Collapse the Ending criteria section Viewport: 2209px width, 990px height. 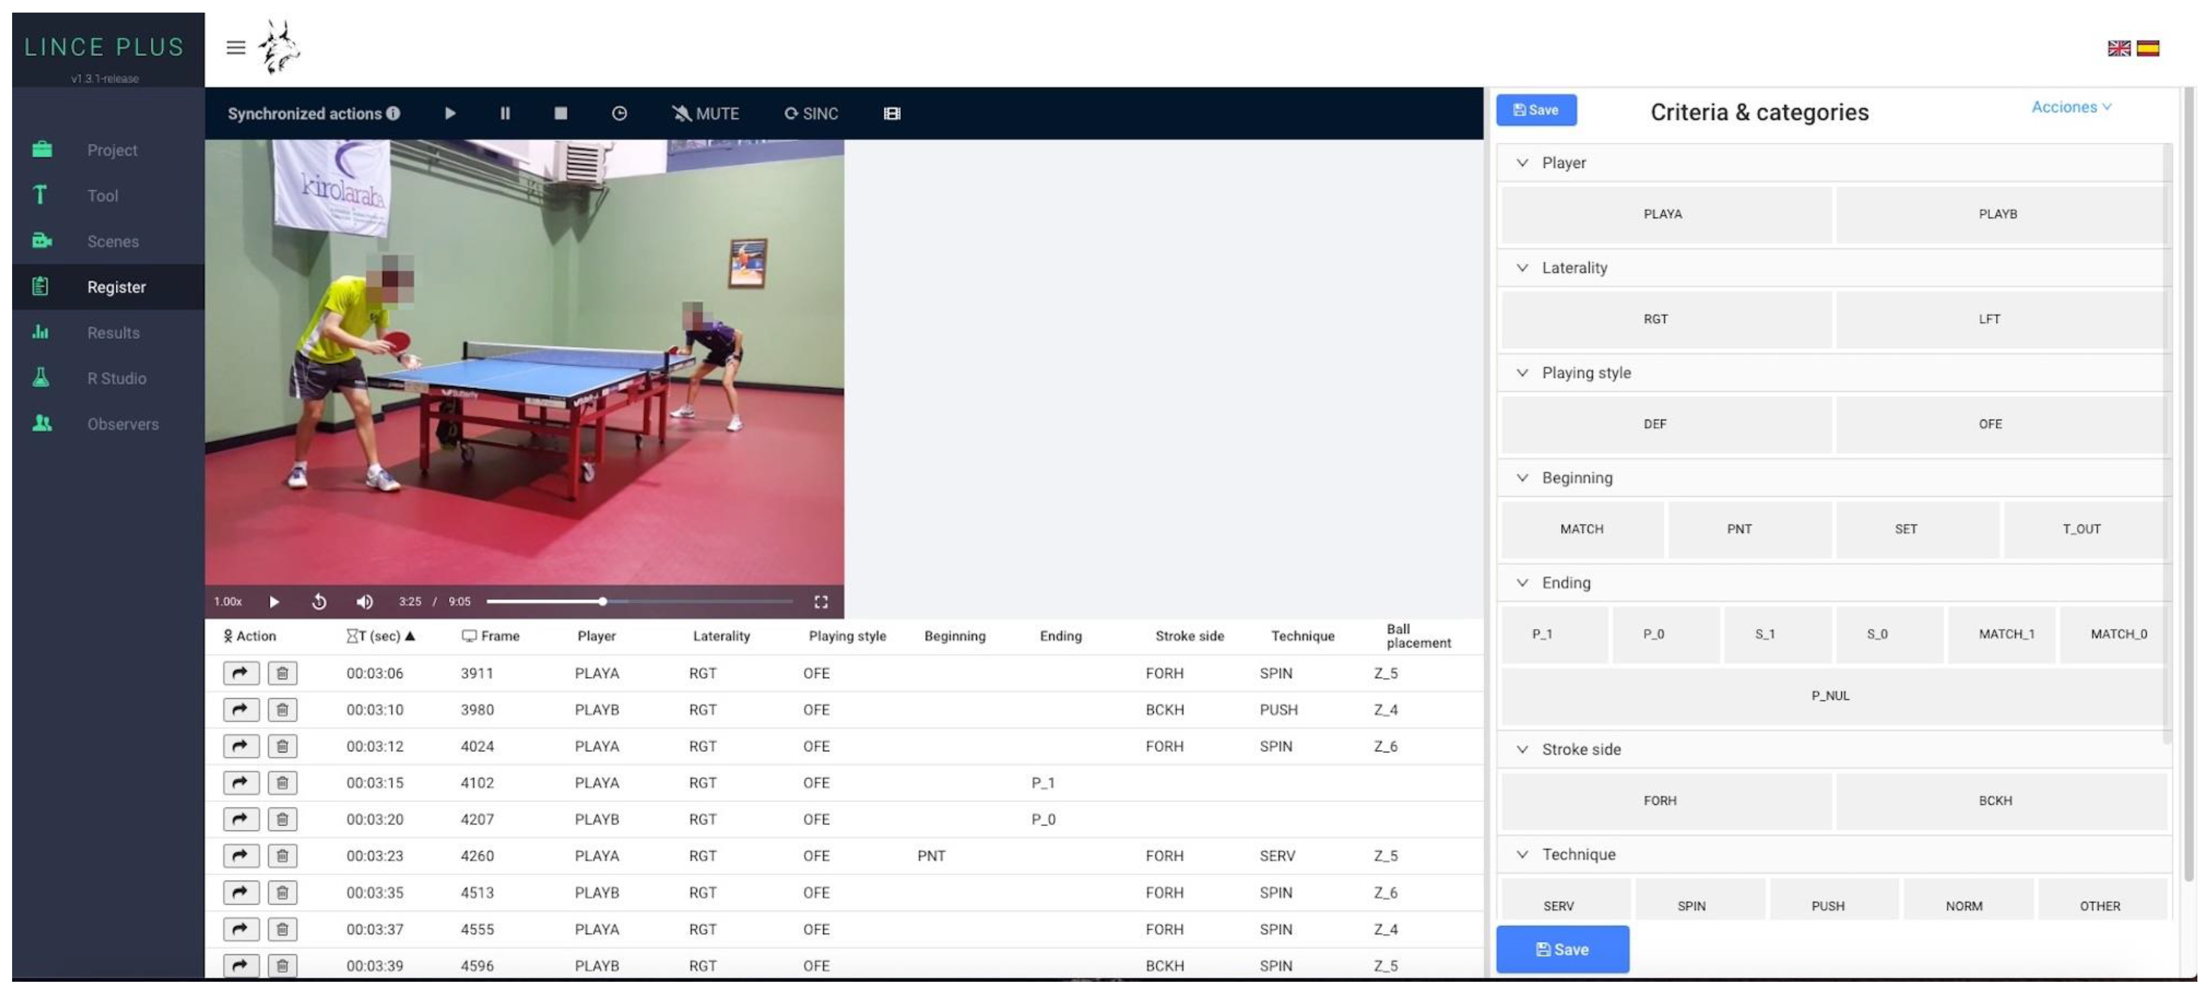1522,583
